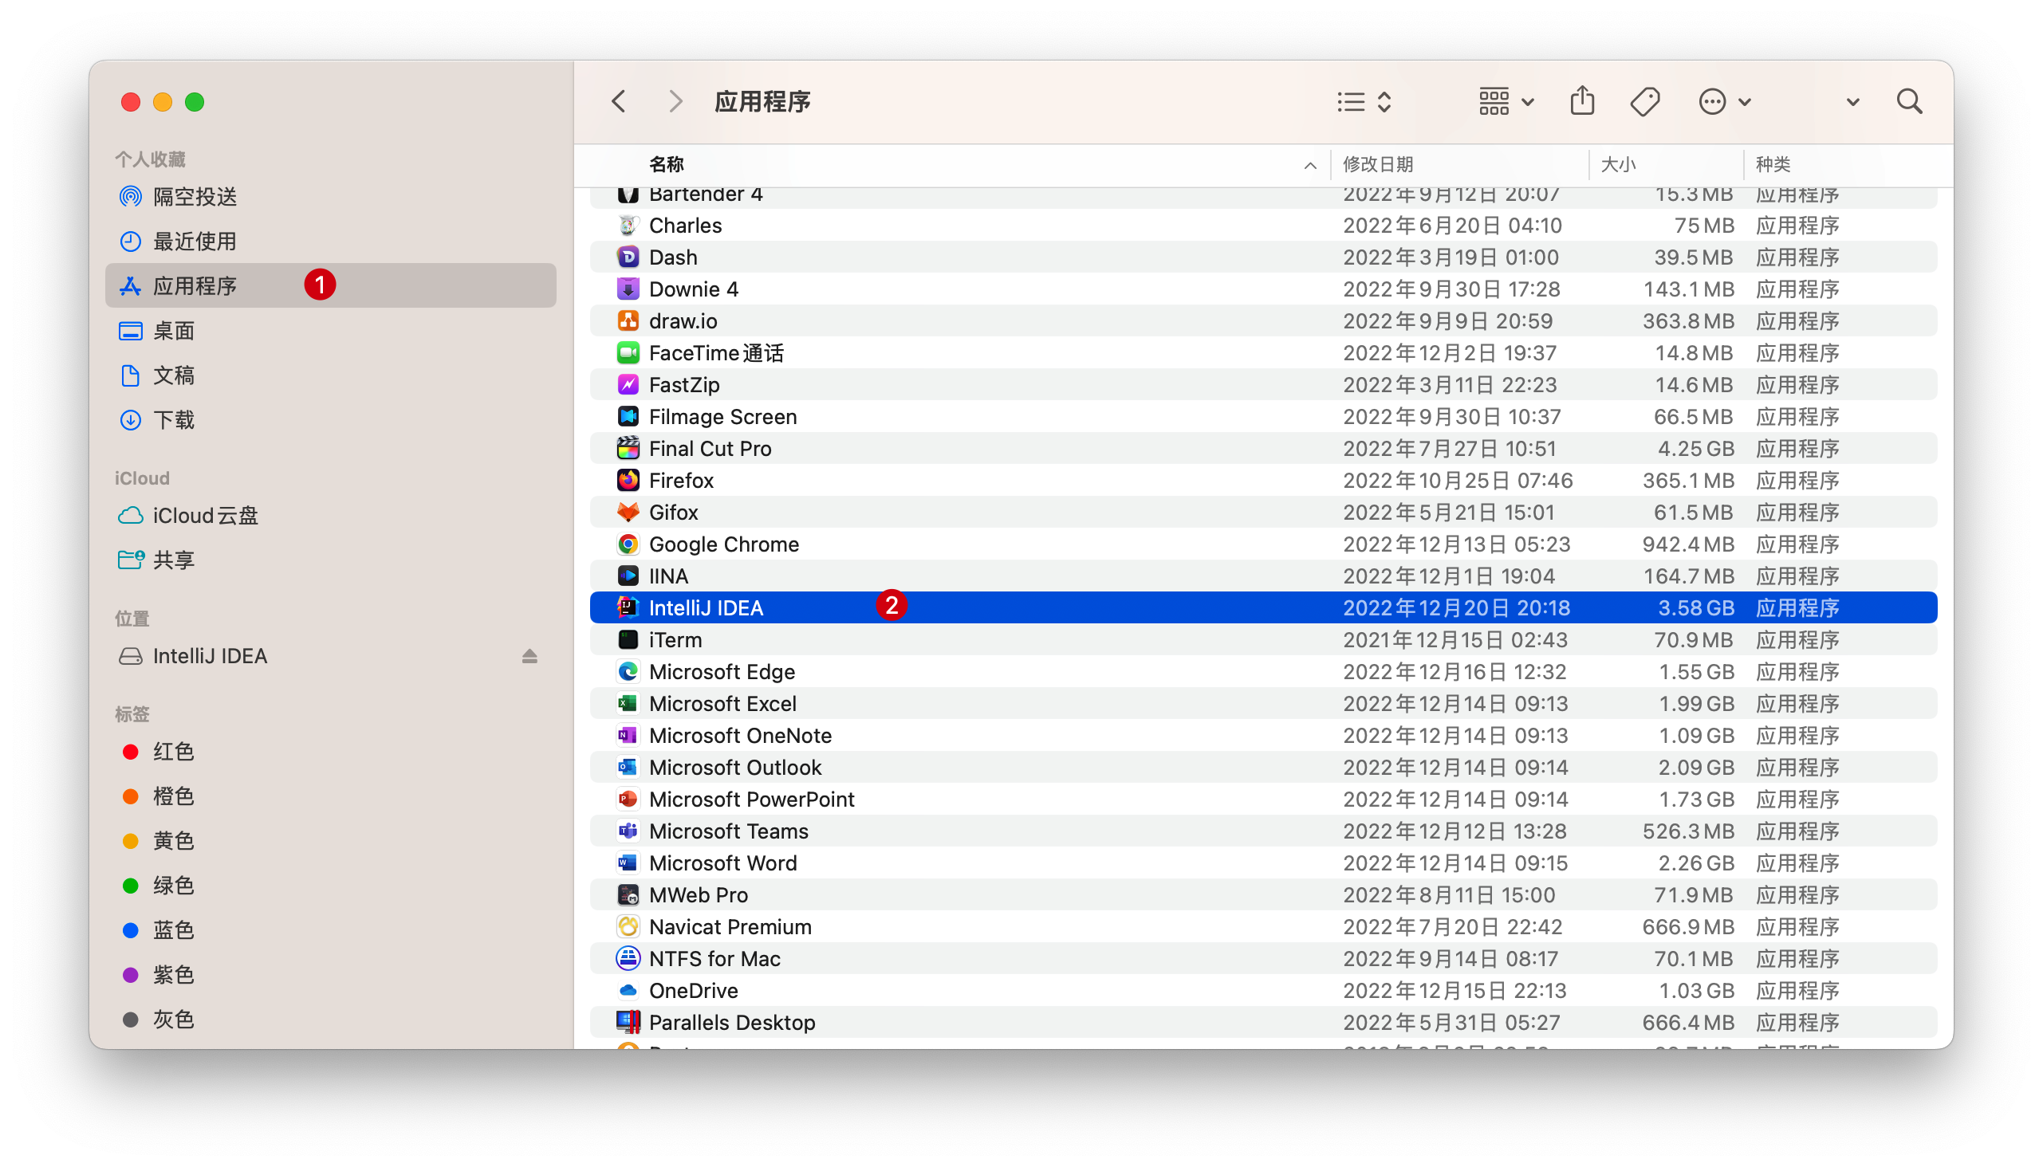Screen dimensions: 2043x1167
Task: Toggle the sort direction arrow
Action: tap(1309, 165)
